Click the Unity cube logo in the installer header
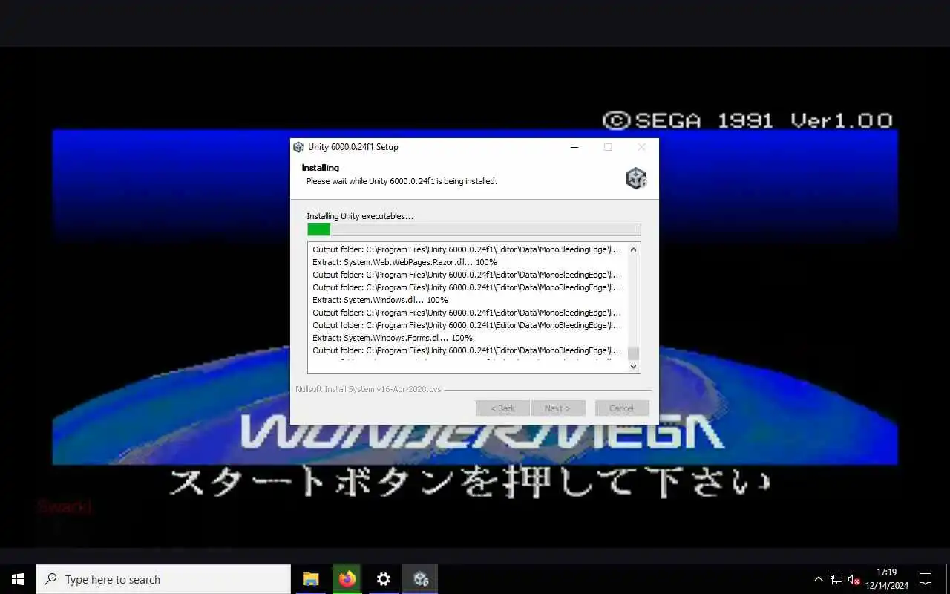 coord(636,178)
